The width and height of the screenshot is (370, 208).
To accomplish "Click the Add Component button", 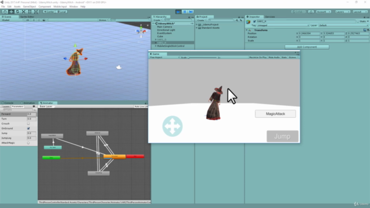I will (307, 47).
